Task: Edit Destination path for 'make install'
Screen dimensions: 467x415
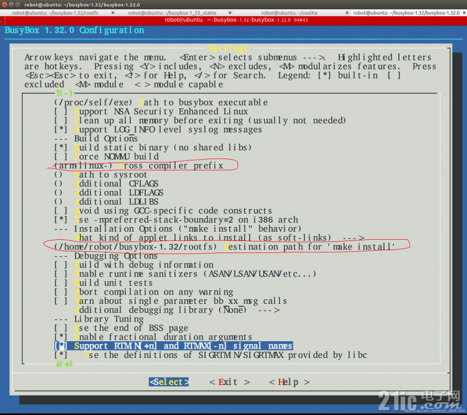Action: click(x=225, y=247)
